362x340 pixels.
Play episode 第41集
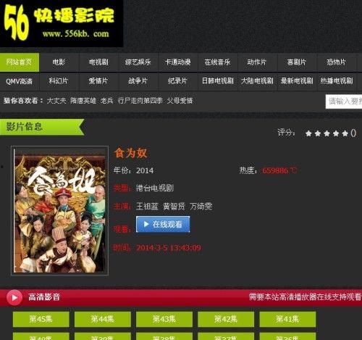coord(287,319)
